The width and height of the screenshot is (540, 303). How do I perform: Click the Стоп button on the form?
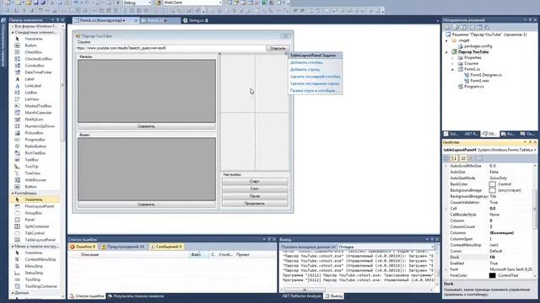click(255, 189)
